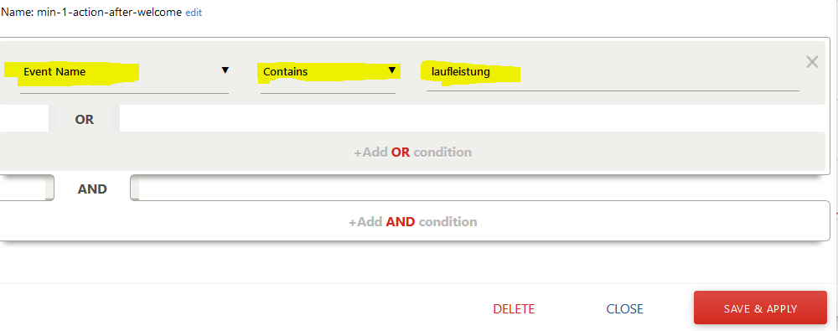Select the AND connector label
Viewport: 838px width, 331px height.
[x=92, y=189]
